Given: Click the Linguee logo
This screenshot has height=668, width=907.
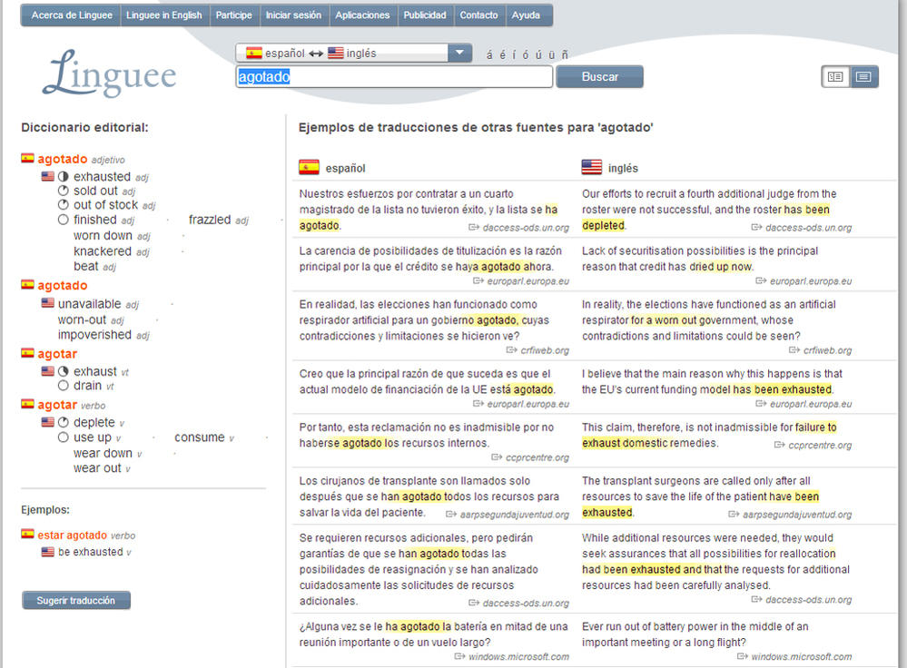Looking at the screenshot, I should (110, 74).
